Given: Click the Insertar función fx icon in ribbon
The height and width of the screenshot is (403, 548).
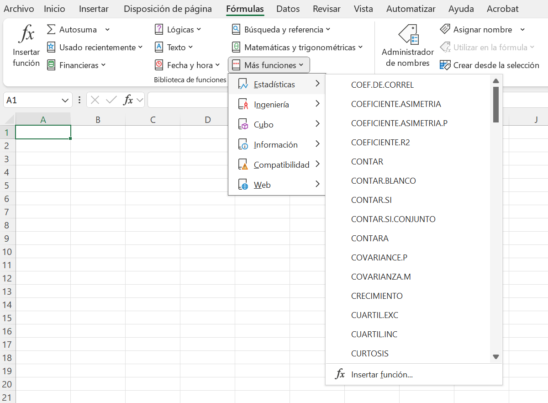Looking at the screenshot, I should coord(26,35).
